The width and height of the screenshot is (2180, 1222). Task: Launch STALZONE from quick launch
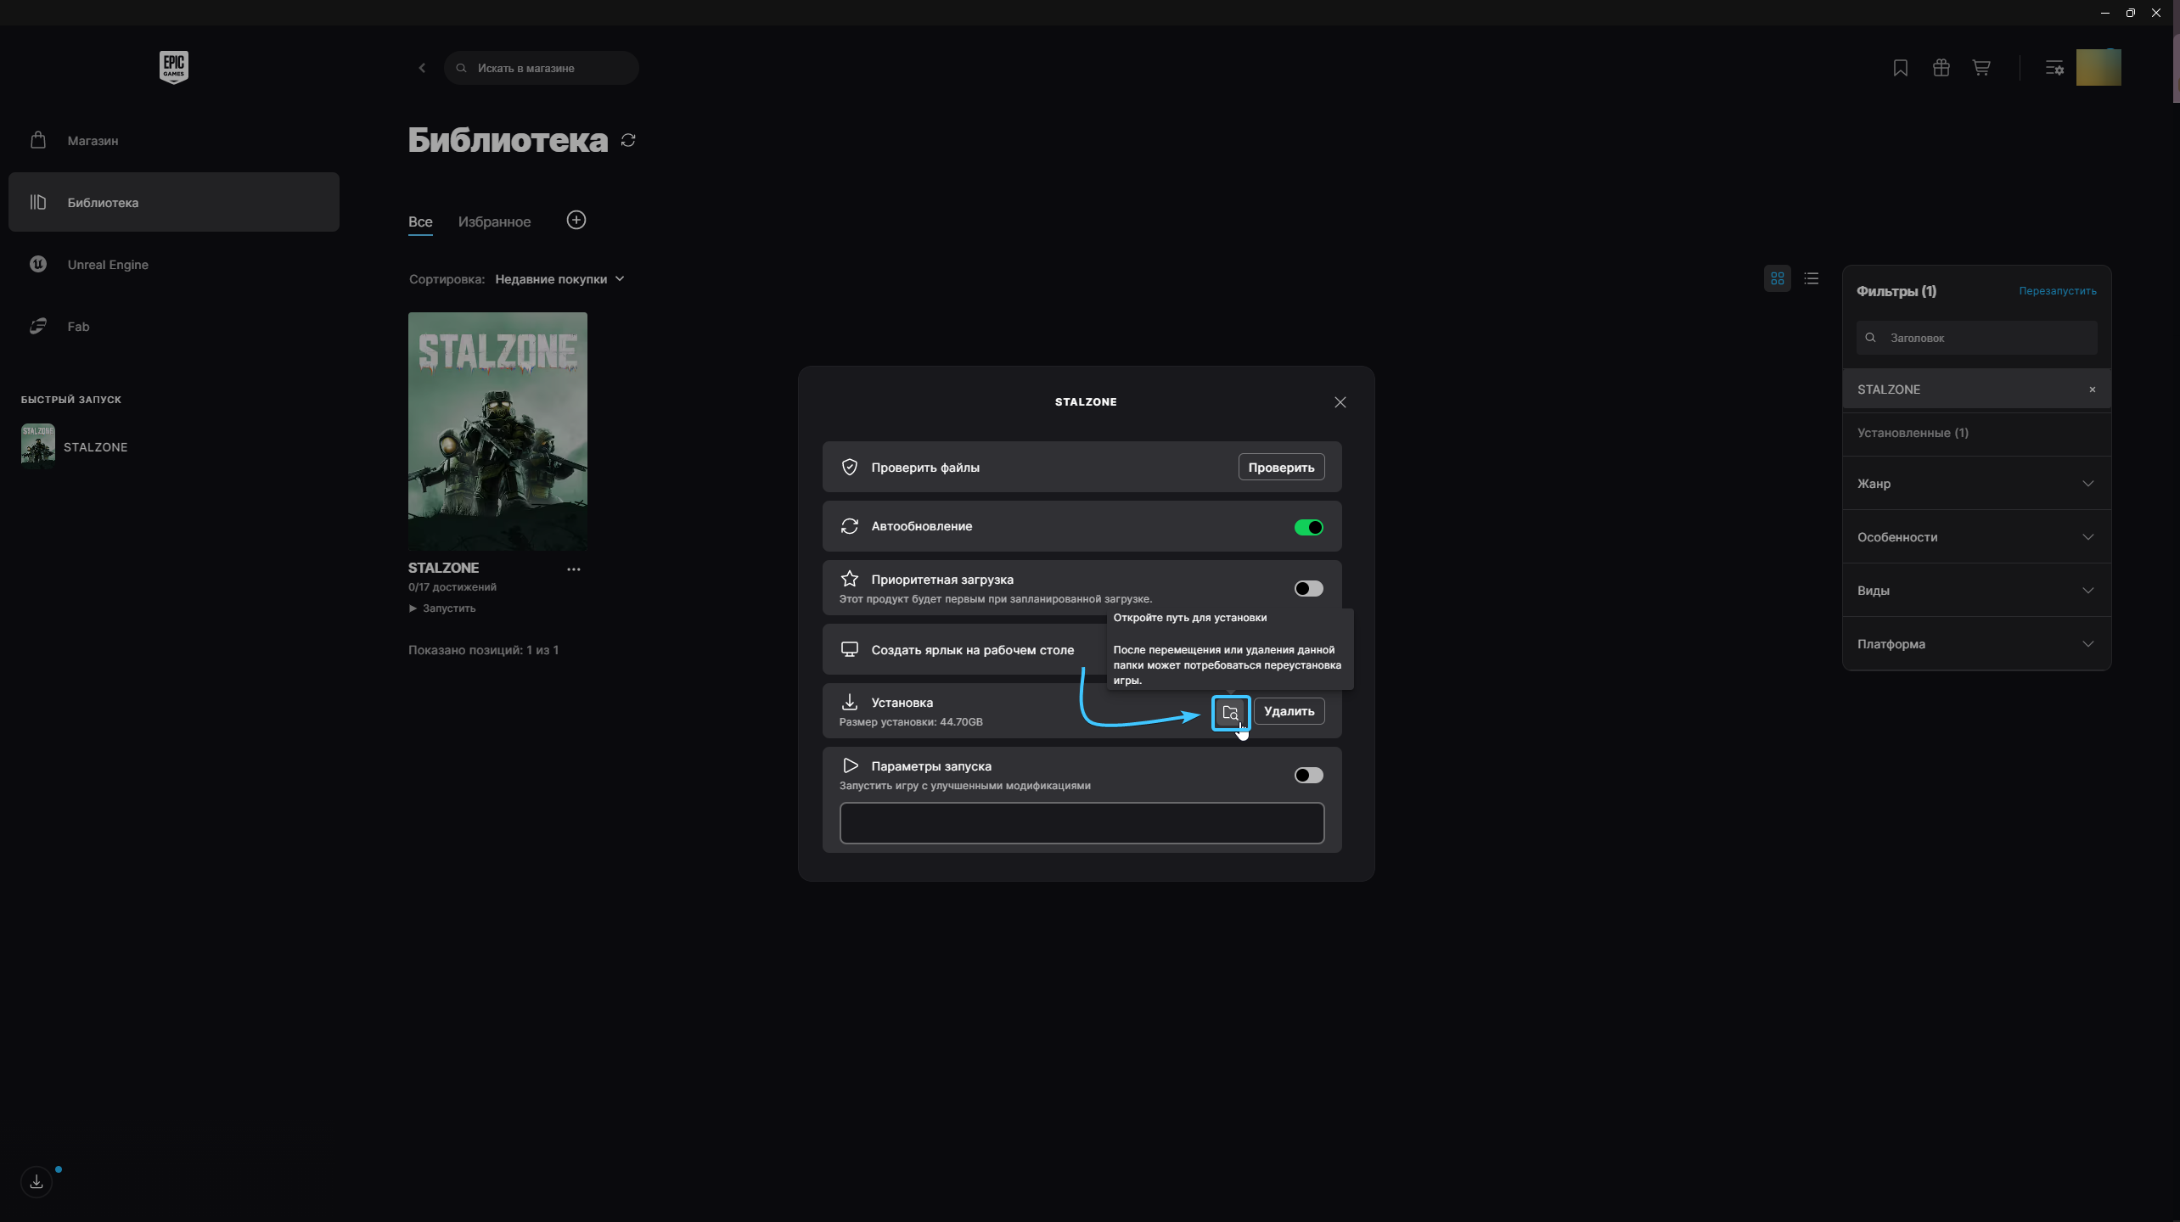[x=75, y=446]
